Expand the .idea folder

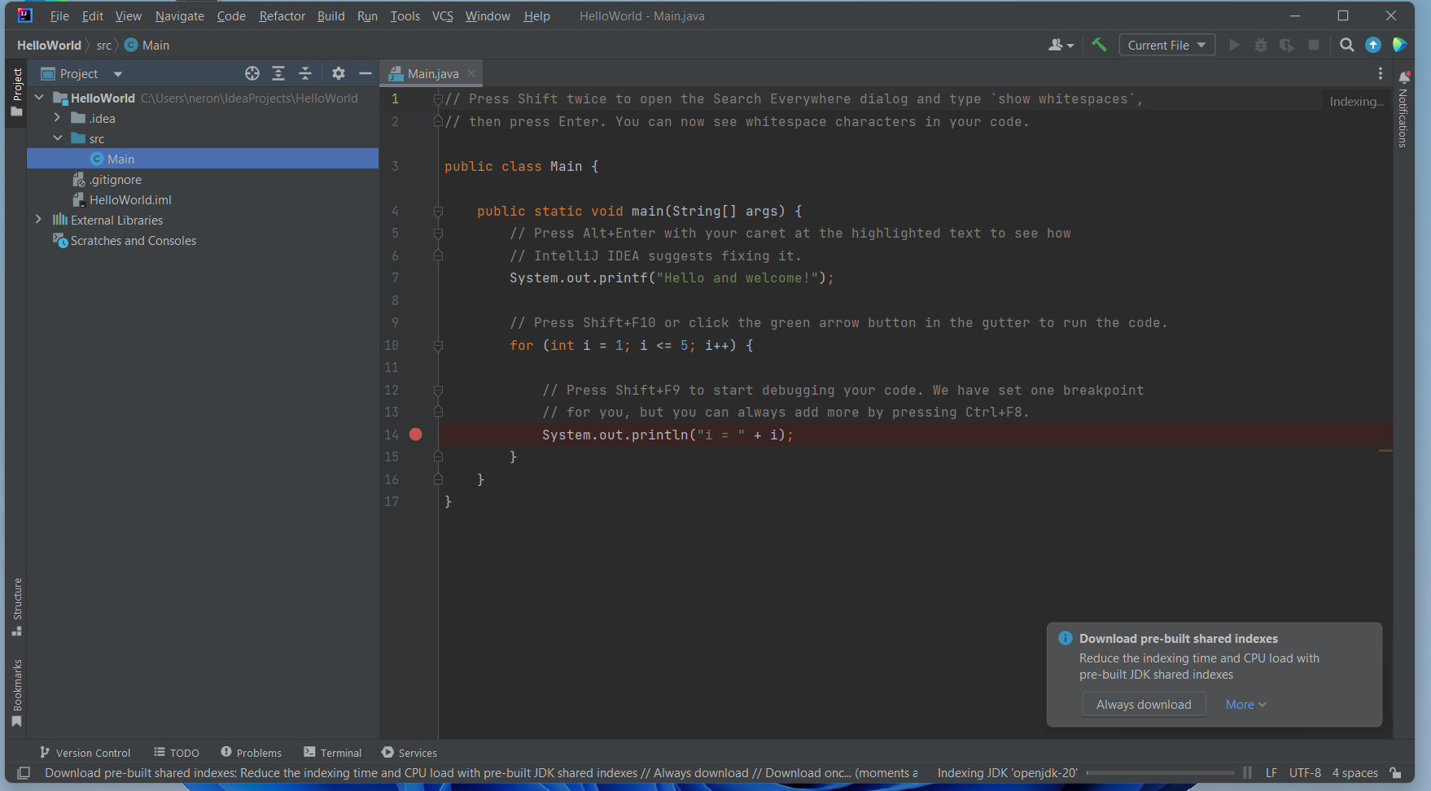point(57,118)
